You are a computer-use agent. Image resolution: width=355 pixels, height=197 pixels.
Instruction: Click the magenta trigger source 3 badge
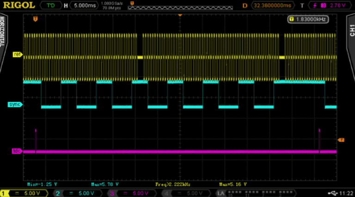tap(323, 6)
